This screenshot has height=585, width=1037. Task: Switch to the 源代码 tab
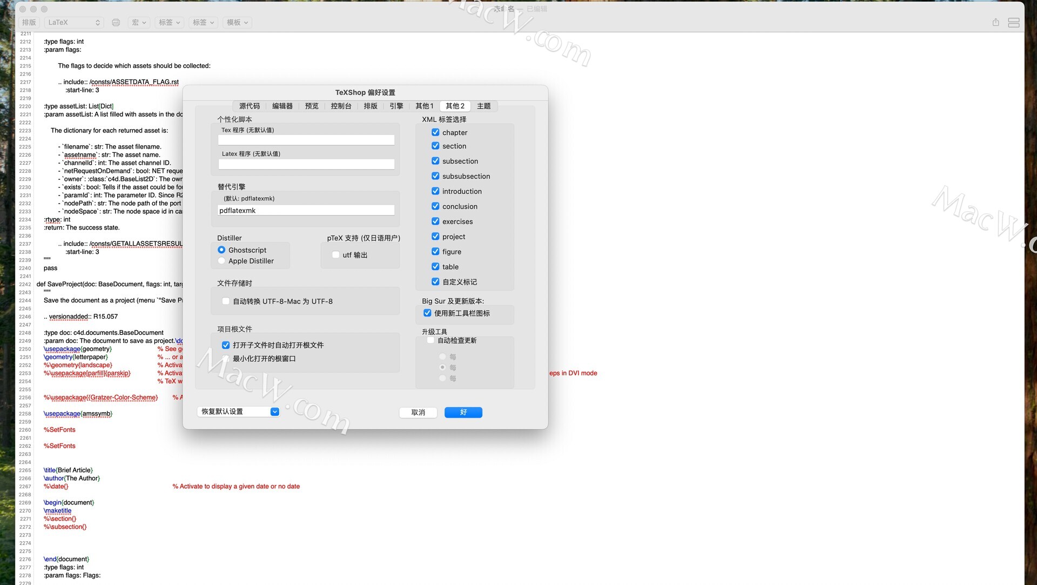coord(250,106)
